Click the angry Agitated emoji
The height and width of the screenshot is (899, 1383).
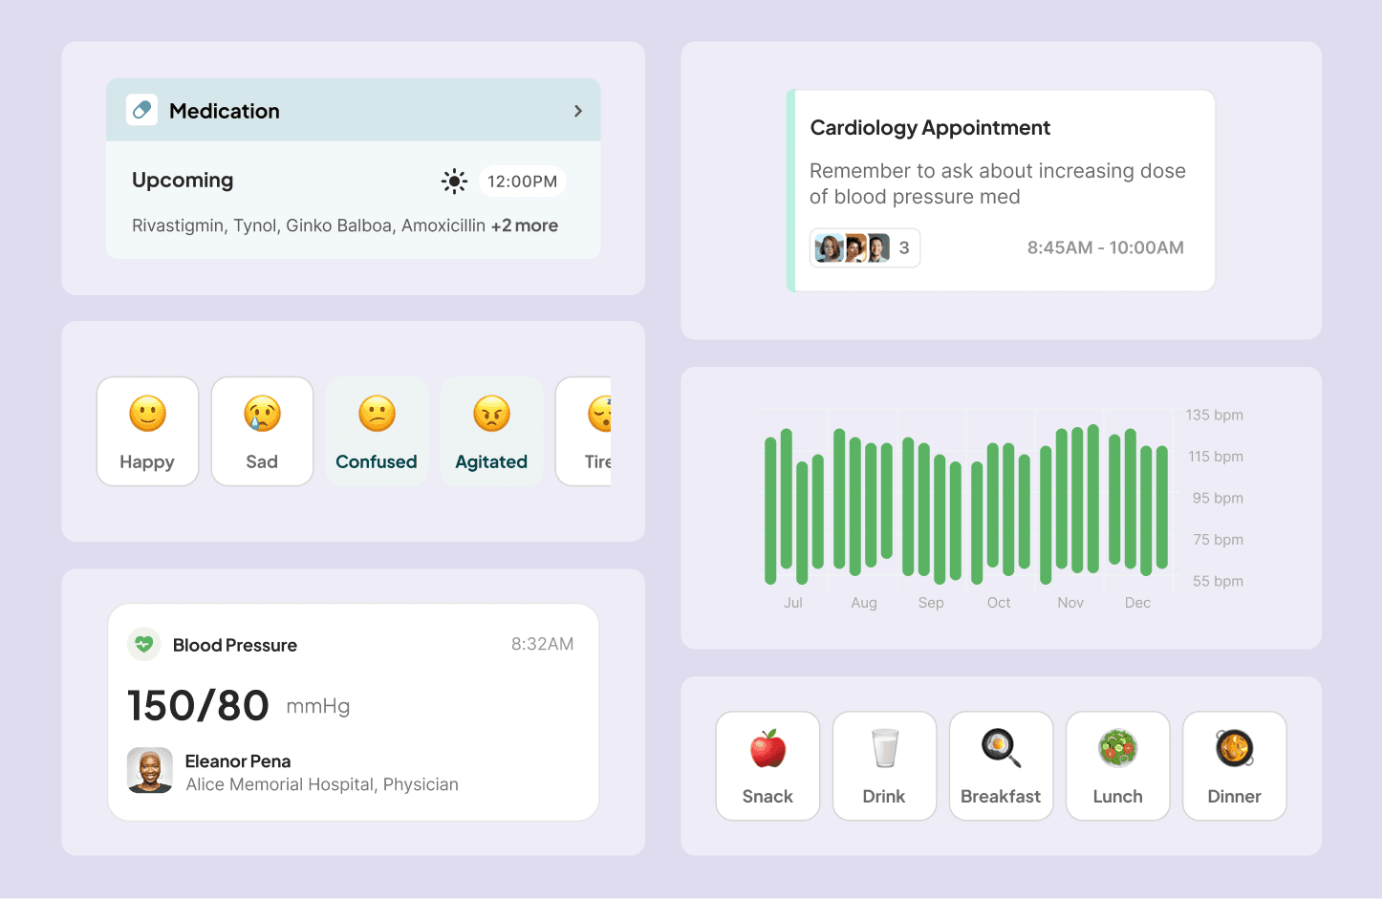[x=491, y=414]
